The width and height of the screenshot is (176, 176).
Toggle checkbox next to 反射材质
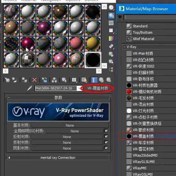click(x=106, y=136)
